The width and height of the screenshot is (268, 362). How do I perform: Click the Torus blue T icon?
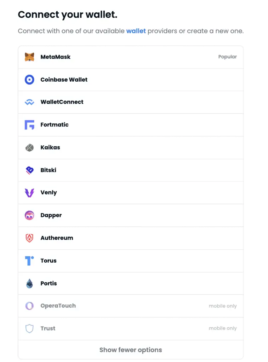click(x=29, y=261)
